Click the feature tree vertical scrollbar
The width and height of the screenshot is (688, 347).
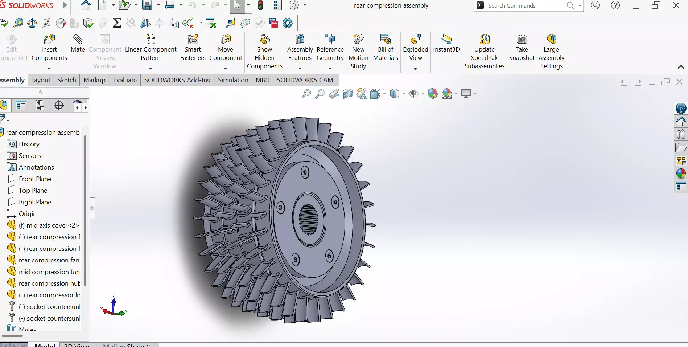(85, 211)
